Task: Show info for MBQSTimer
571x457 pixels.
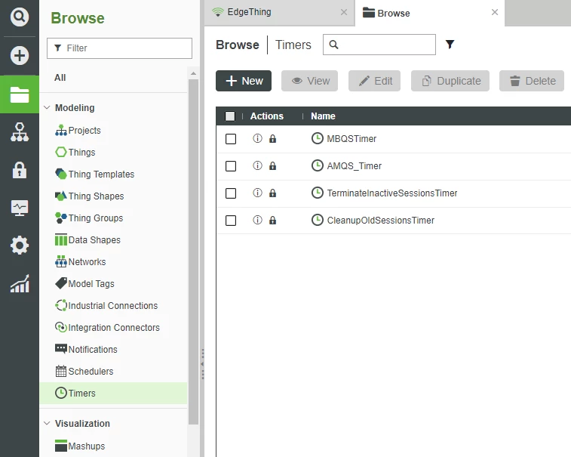Action: coord(257,138)
